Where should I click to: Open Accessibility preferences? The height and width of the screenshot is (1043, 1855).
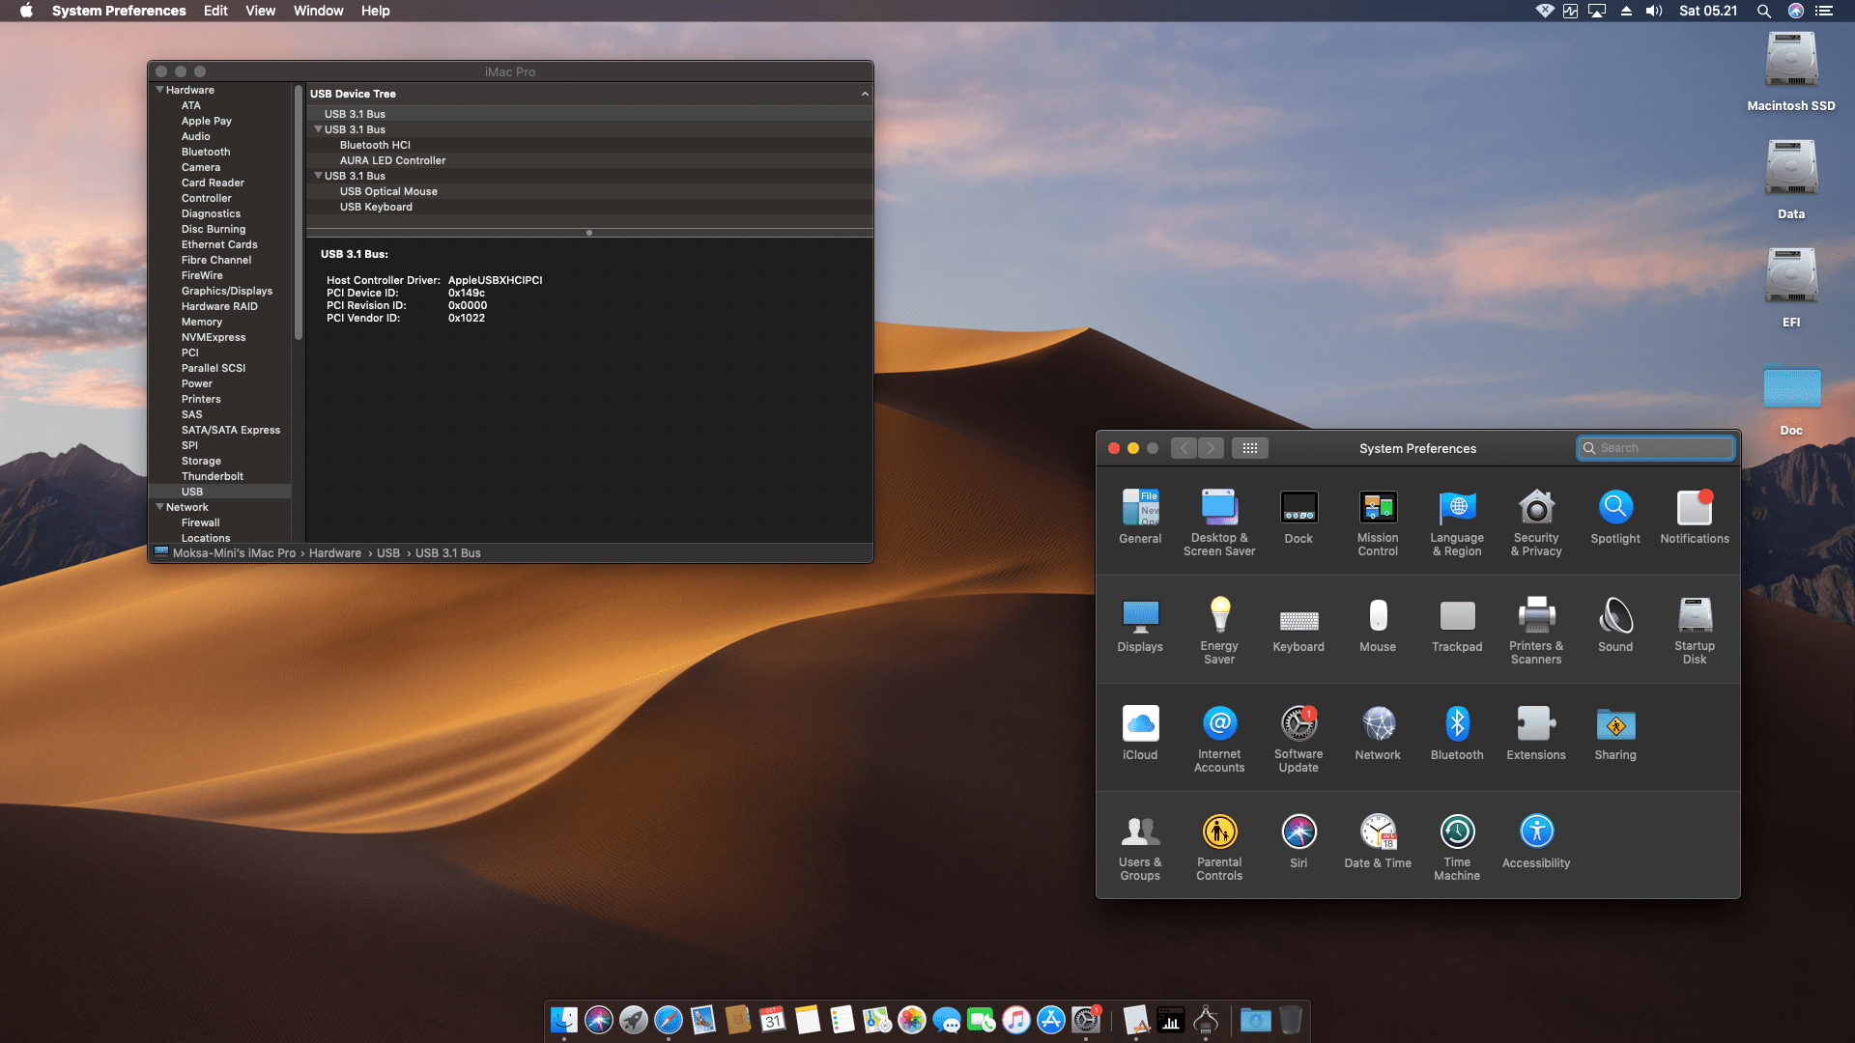1536,842
